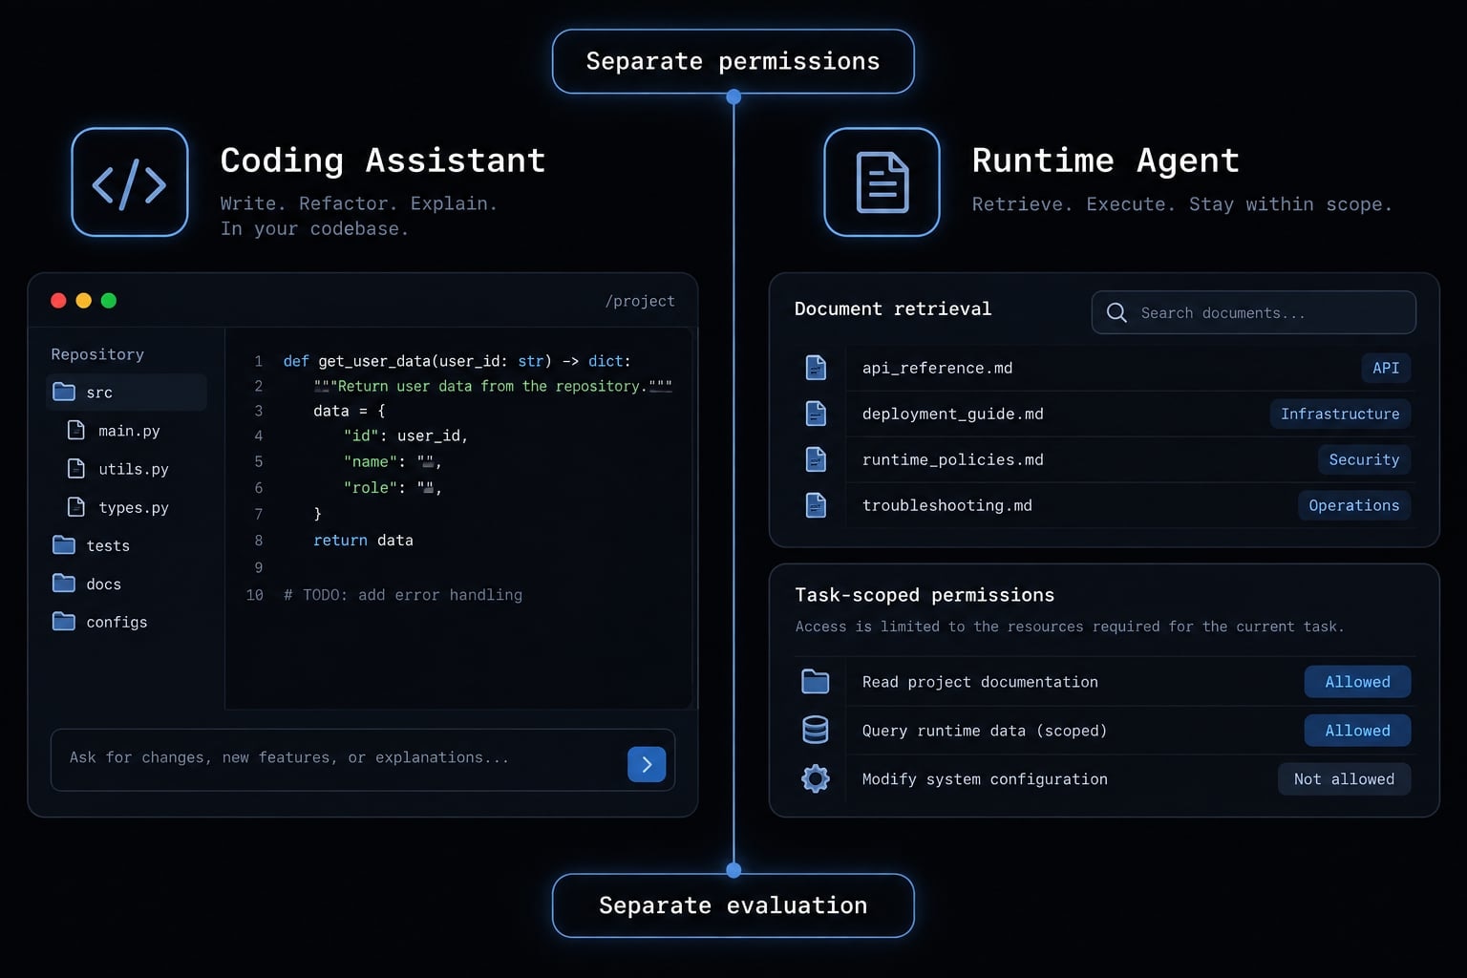Click the tests folder icon
Screen dimensions: 1467x978
click(x=64, y=544)
